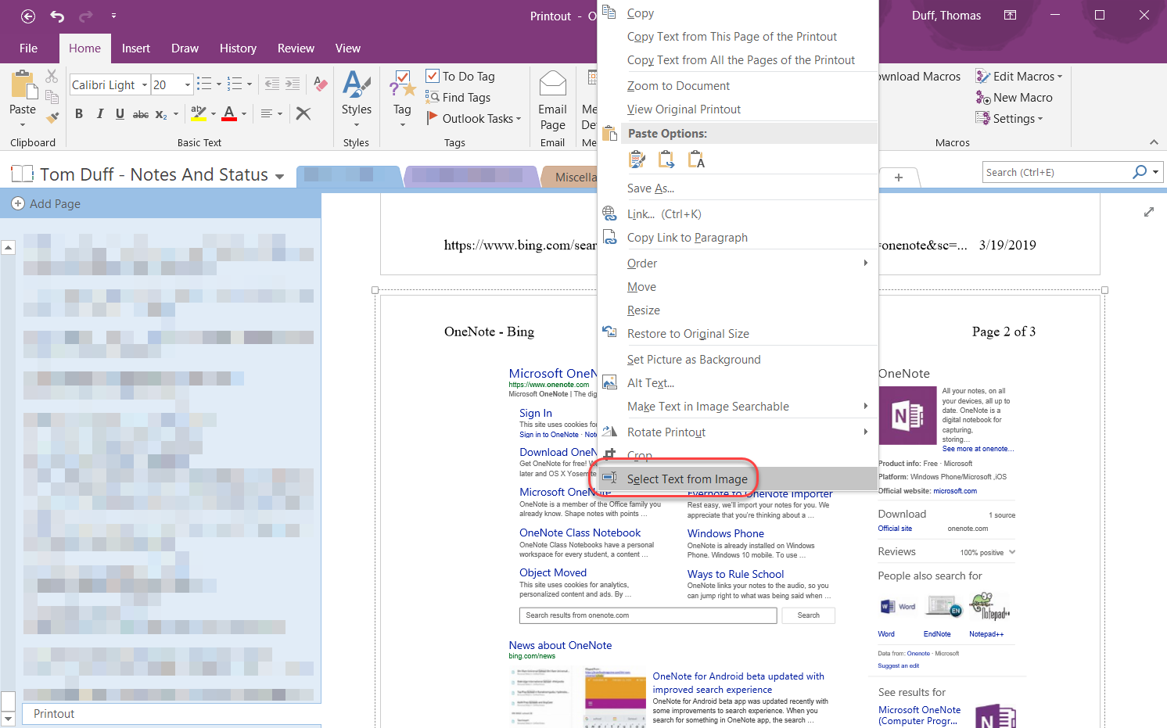Click the Outlook Tasks flag icon

434,118
